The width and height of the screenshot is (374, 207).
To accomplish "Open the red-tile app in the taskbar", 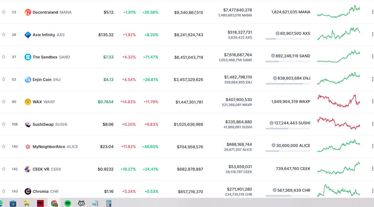I will tap(41, 204).
